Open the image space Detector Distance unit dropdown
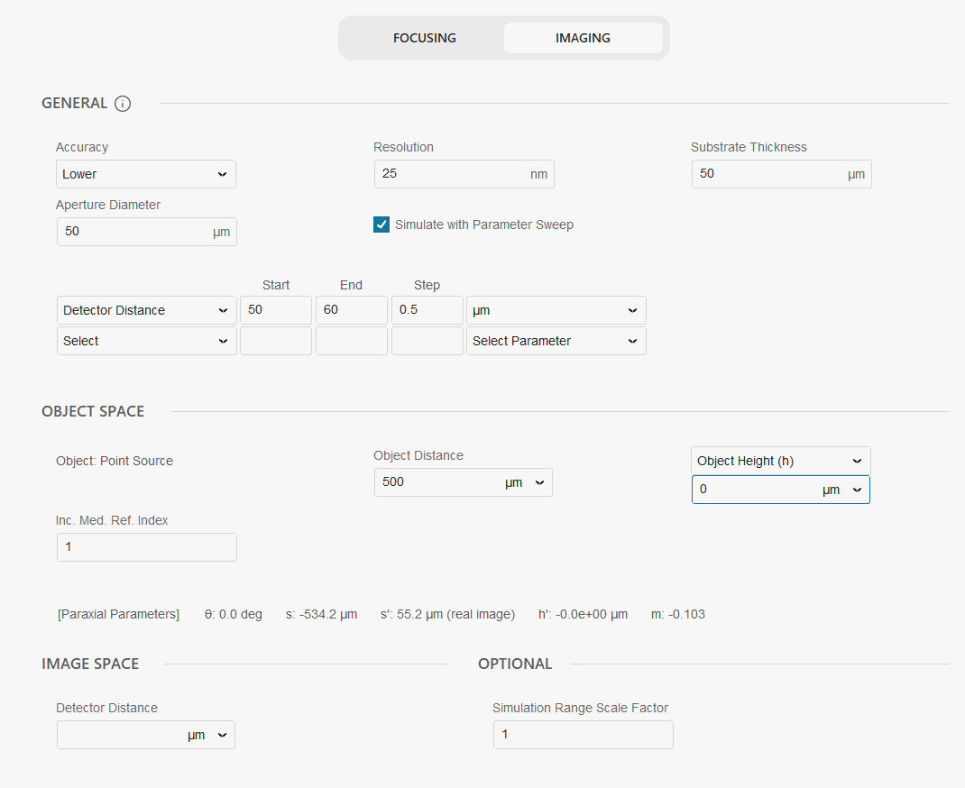 [209, 735]
